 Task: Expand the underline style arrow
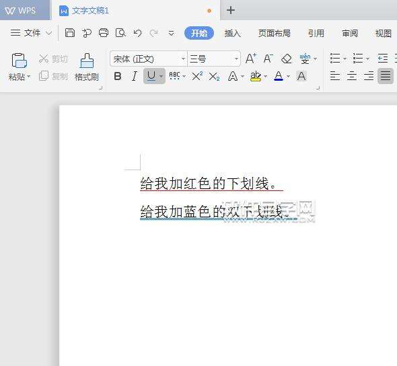[161, 76]
